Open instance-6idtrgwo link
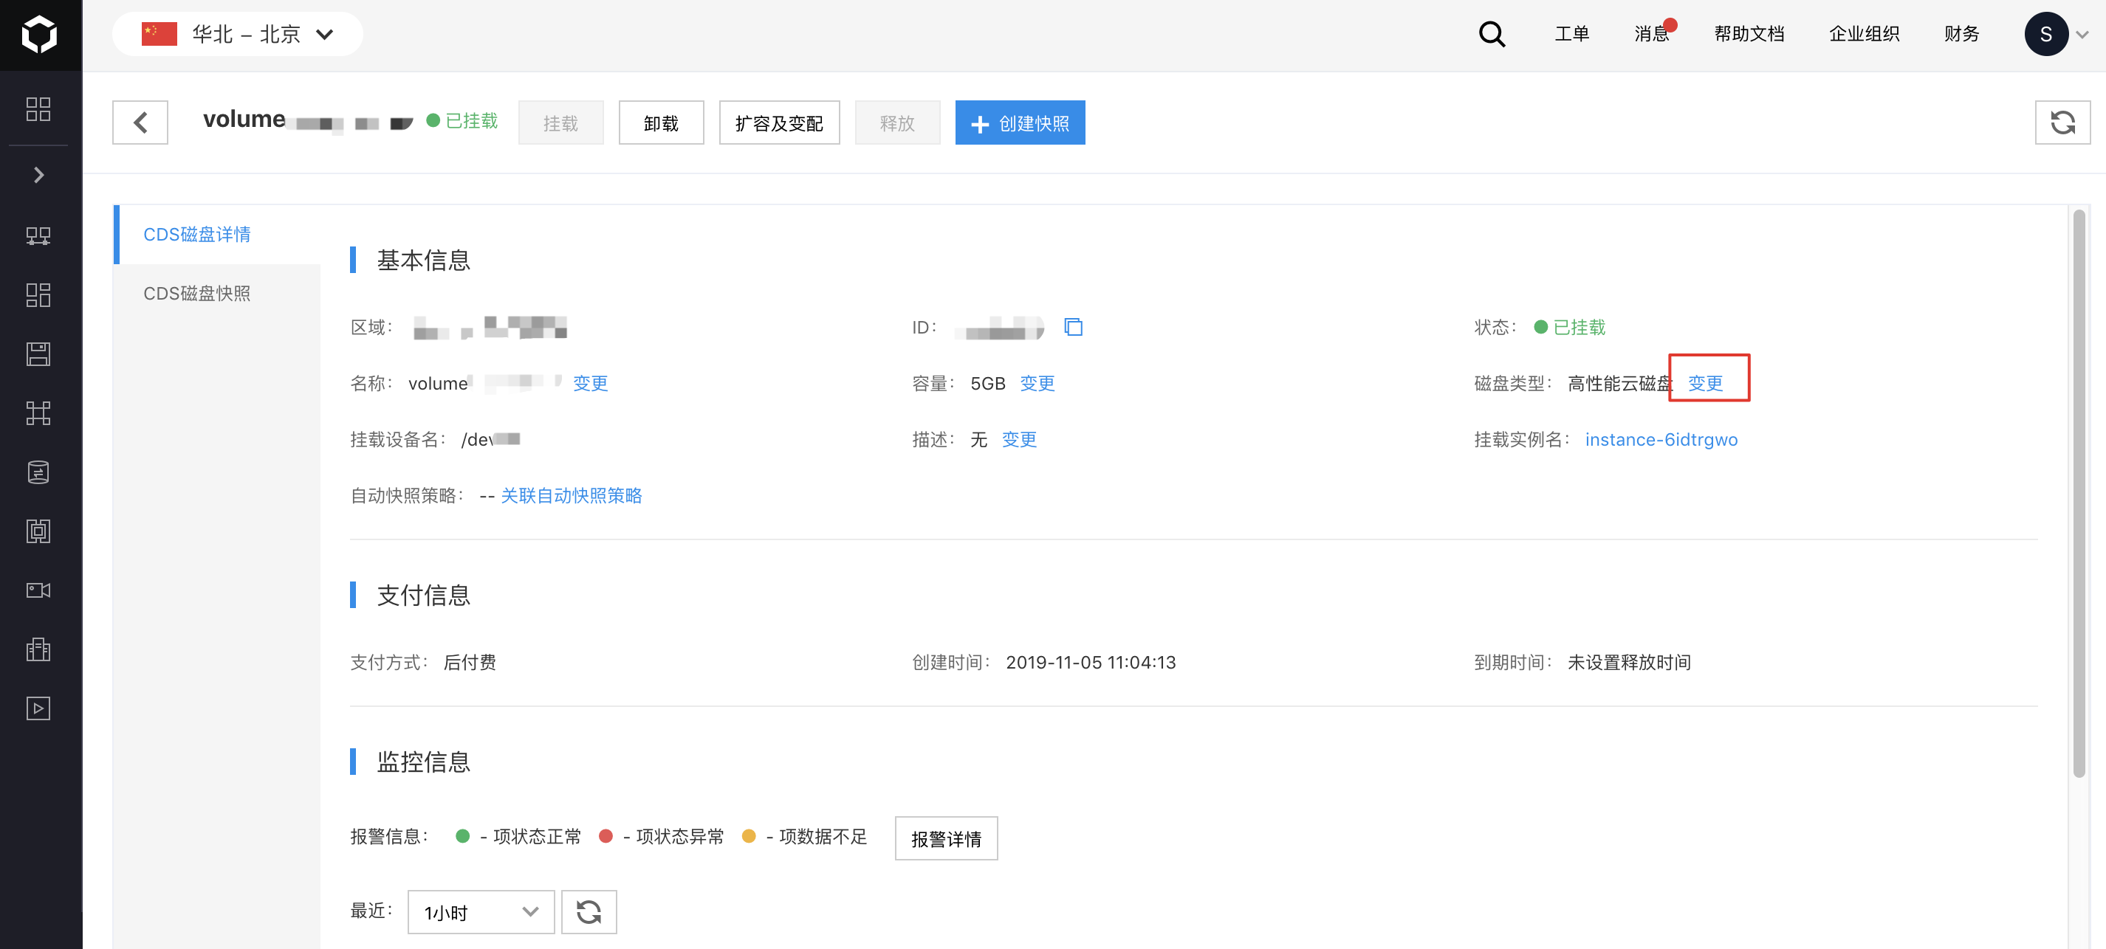Screen dimensions: 2106x949 click(1661, 439)
